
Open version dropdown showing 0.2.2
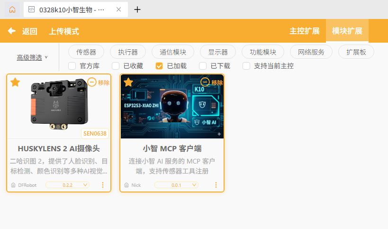pos(67,185)
